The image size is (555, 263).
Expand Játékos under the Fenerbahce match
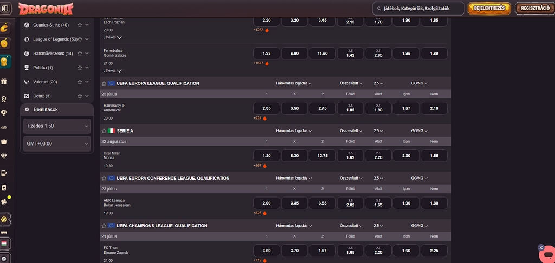pos(113,71)
